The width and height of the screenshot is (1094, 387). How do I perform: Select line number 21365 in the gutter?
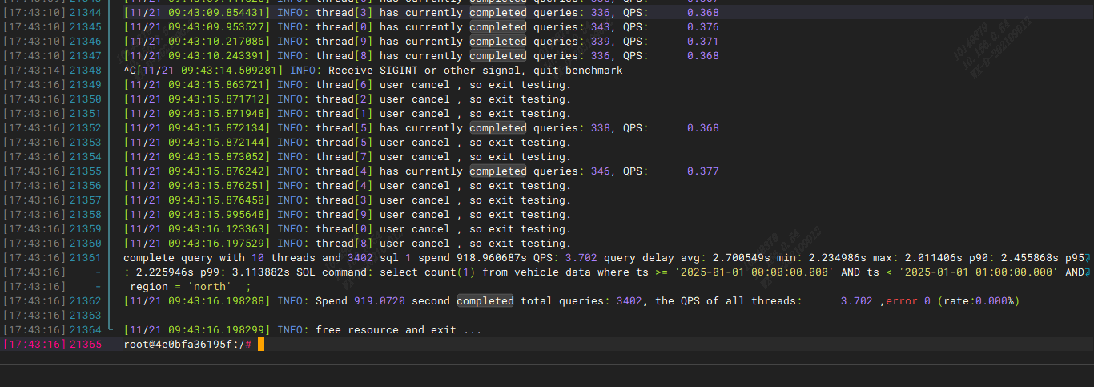tap(86, 345)
